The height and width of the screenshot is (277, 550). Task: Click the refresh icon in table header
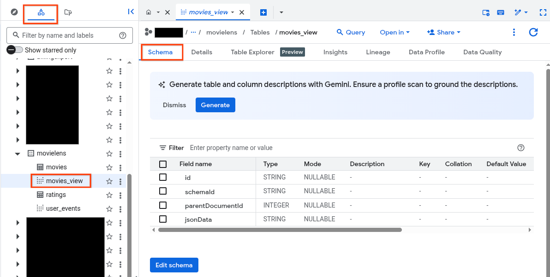[533, 32]
